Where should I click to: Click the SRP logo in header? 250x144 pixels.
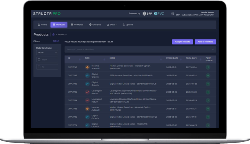pyautogui.click(x=147, y=14)
